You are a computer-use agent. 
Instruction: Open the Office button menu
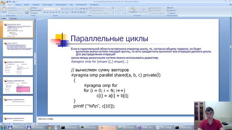(3, 3)
